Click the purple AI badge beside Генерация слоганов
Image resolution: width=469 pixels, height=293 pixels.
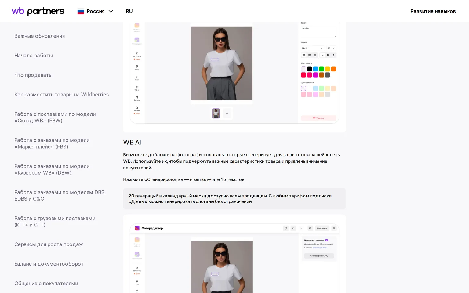[326, 240]
